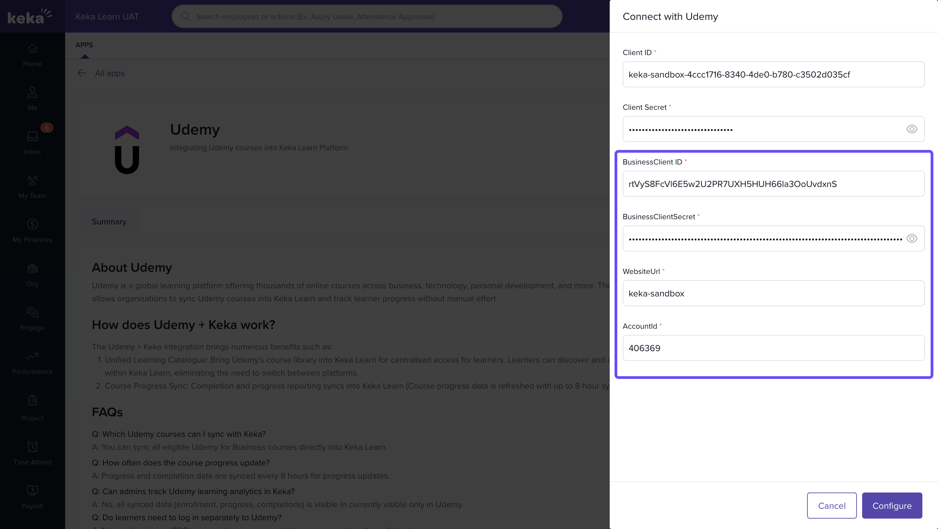Open the Payroll sidebar icon
The image size is (938, 529).
pos(33,491)
